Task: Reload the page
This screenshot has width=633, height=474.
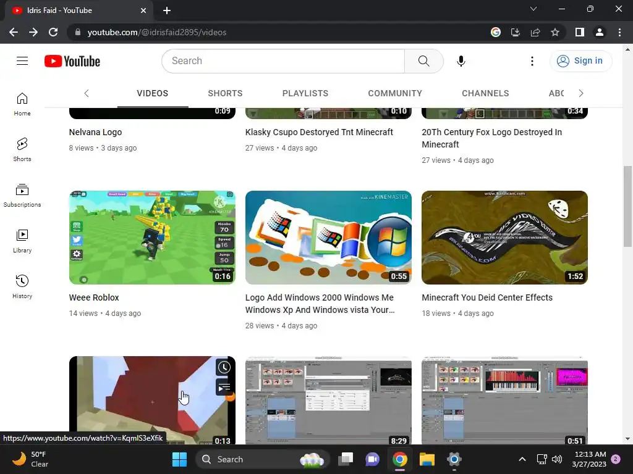Action: point(53,32)
